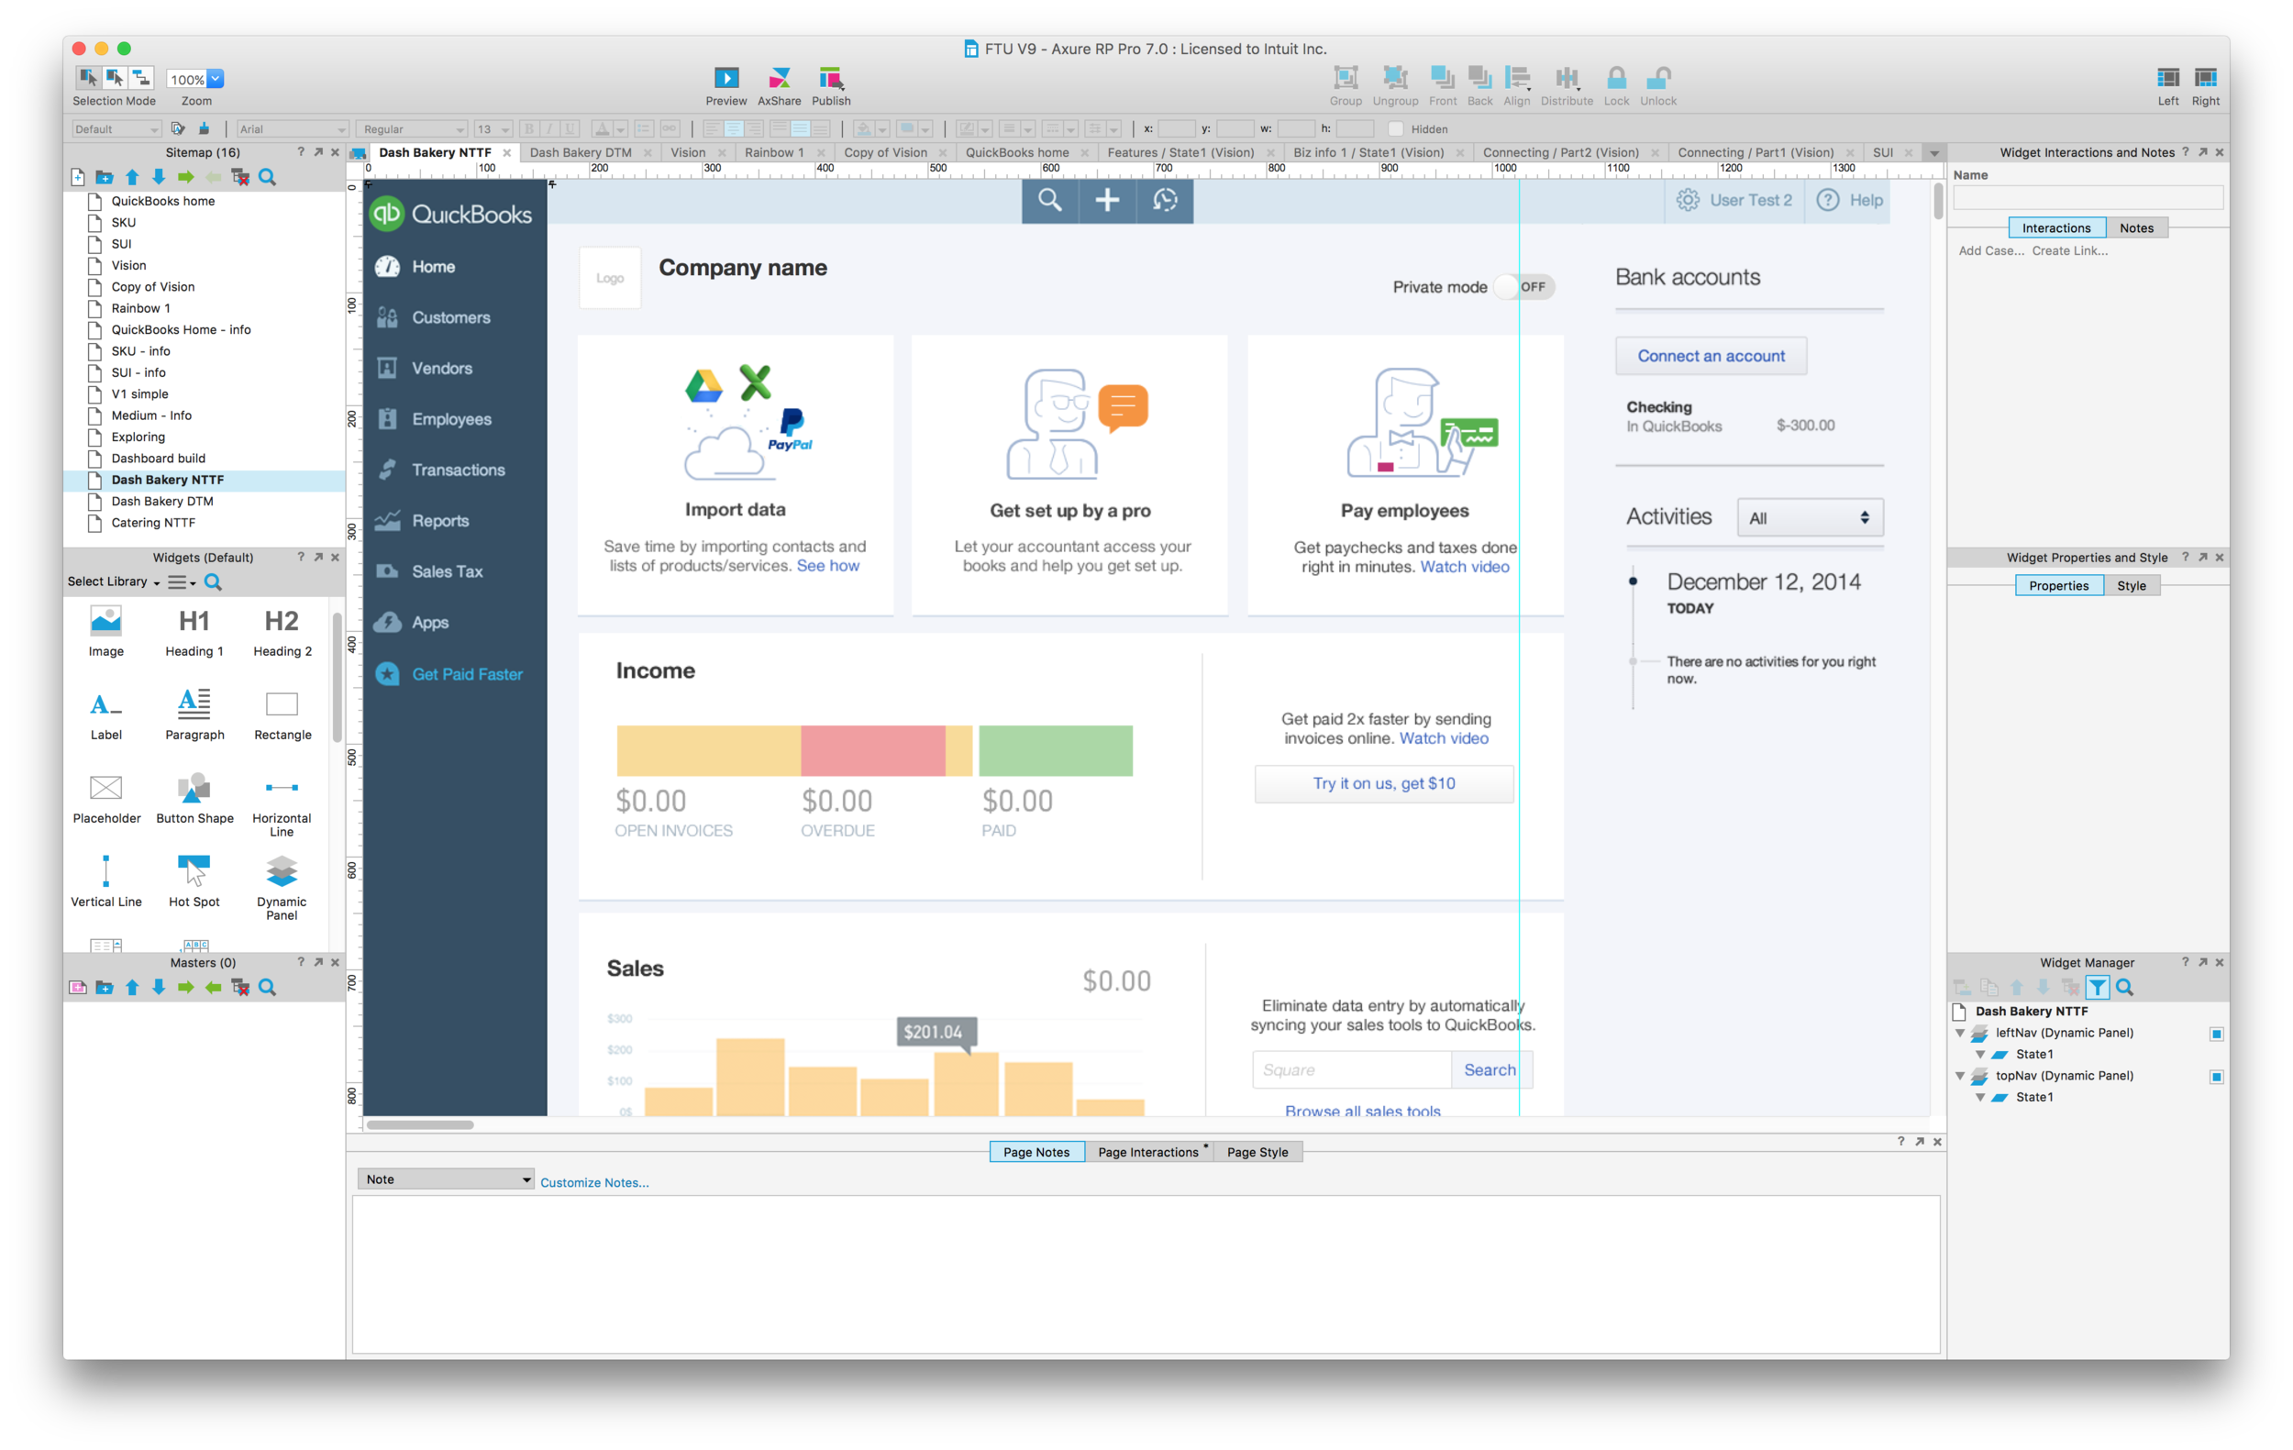This screenshot has width=2293, height=1450.
Task: Open the Activities All dropdown
Action: pos(1810,518)
